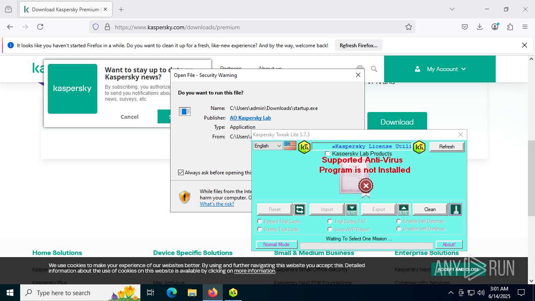The width and height of the screenshot is (535, 301).
Task: Check the Kaspersky Lab Products checkbox
Action: coord(327,154)
